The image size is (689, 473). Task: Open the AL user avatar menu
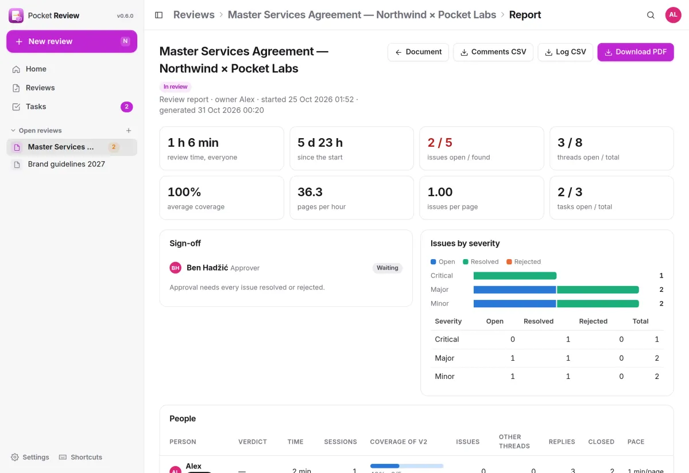673,15
